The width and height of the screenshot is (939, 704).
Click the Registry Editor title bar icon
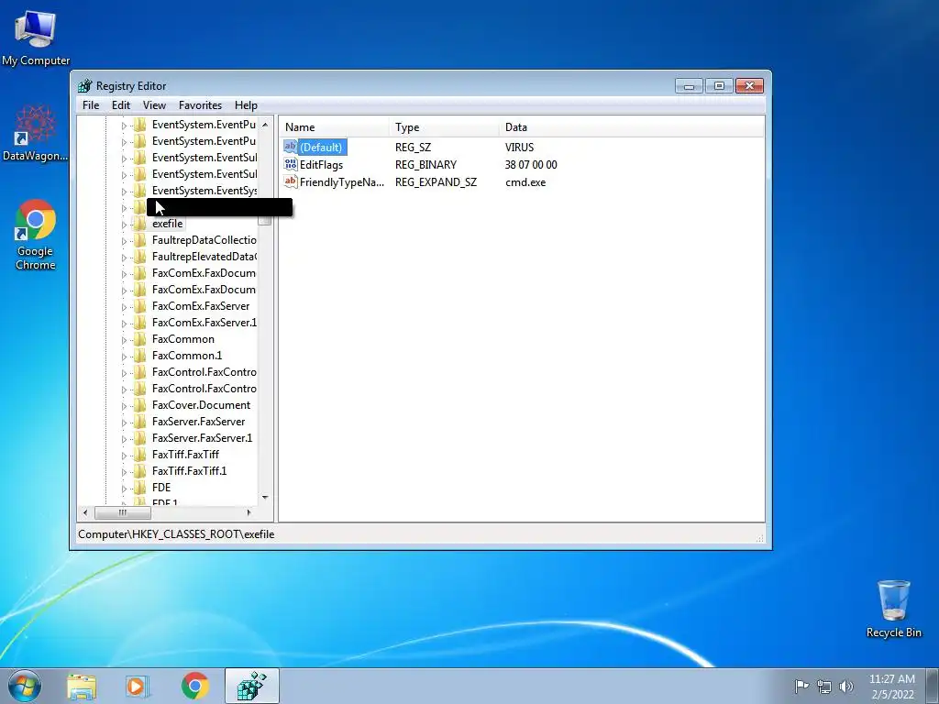(x=85, y=85)
